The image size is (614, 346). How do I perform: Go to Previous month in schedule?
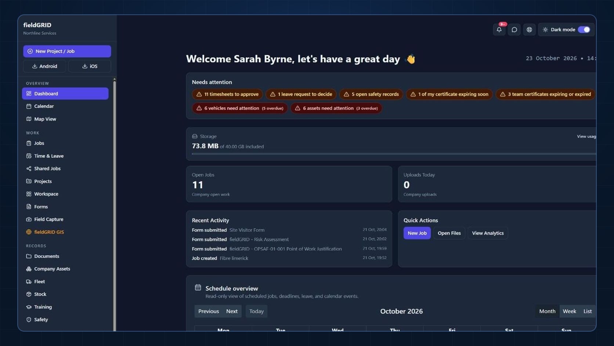tap(209, 311)
